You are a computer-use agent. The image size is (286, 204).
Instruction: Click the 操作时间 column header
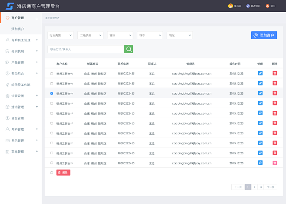coord(235,64)
